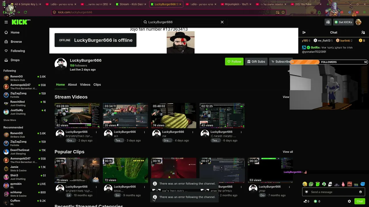Click the green KICKs balance icon
The image size is (369, 207).
click(315, 202)
